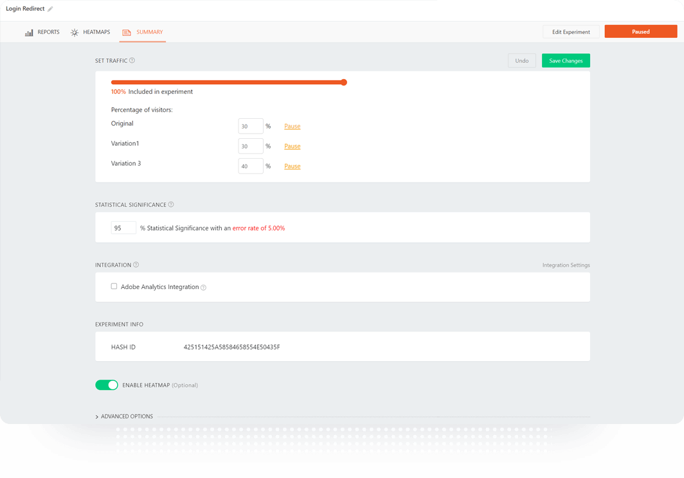Click the Edit Experiment button
This screenshot has width=684, height=478.
571,32
